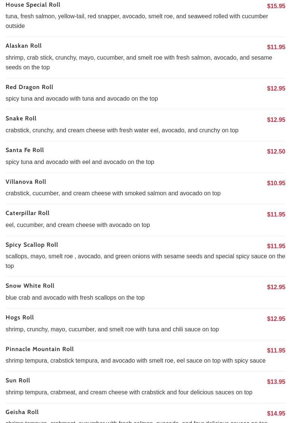
Task: Click the $13.95 Sun Roll price
Action: coord(276,382)
